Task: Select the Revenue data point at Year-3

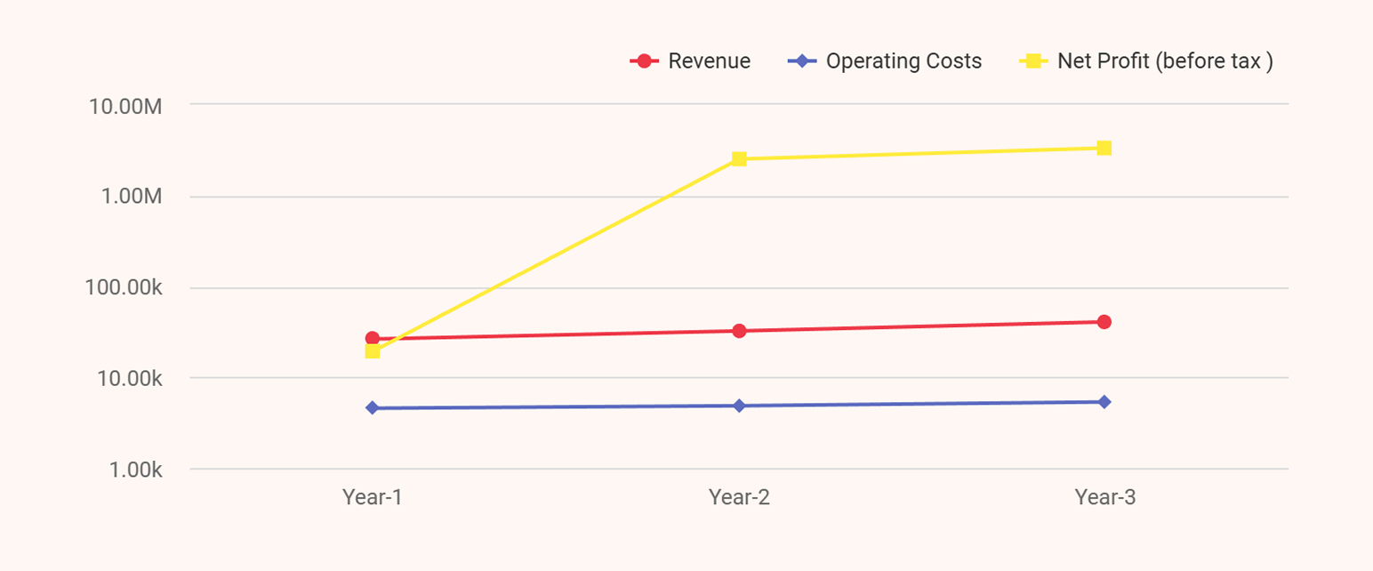Action: [1103, 320]
